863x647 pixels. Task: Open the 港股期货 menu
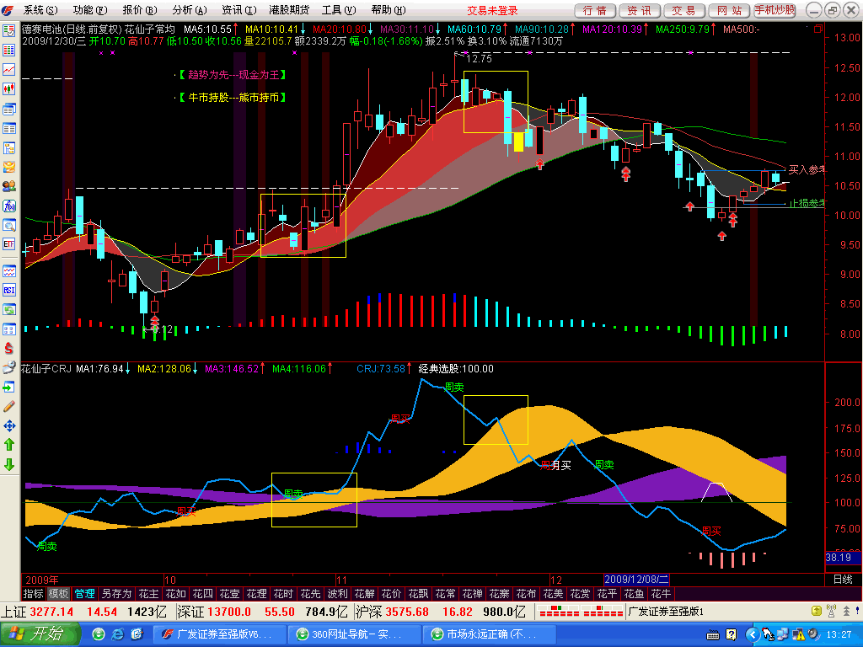[x=289, y=10]
